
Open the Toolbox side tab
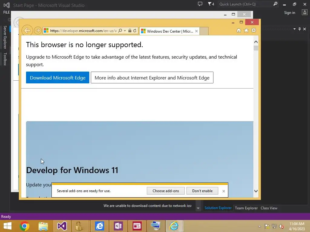5,59
